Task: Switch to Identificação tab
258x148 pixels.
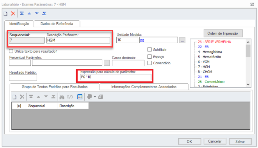Action: pos(19,24)
